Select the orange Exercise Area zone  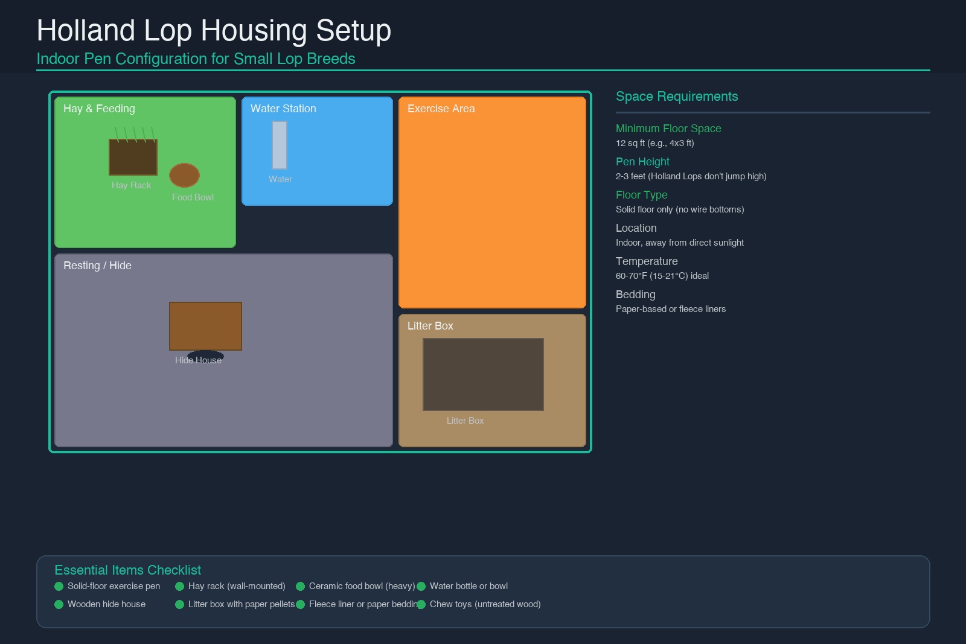(x=492, y=205)
